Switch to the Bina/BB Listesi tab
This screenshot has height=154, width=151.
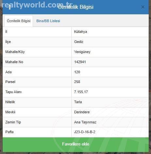pos(48,21)
